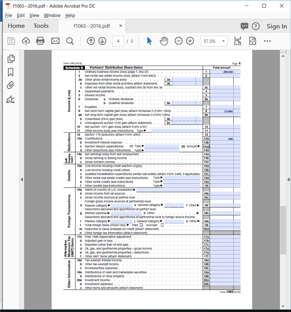Open the comments notification icon
The height and width of the screenshot is (312, 291).
point(244,26)
